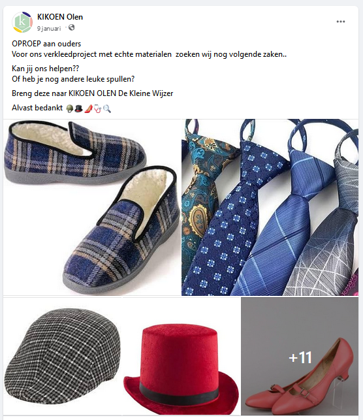Click the KIKOEN Olen profile avatar
Image resolution: width=363 pixels, height=420 pixels.
pyautogui.click(x=22, y=22)
